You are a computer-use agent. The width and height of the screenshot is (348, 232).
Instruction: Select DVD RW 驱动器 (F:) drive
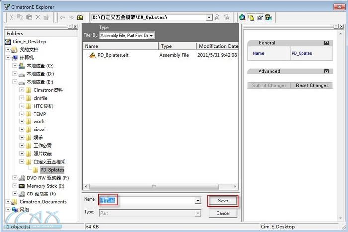pyautogui.click(x=48, y=178)
